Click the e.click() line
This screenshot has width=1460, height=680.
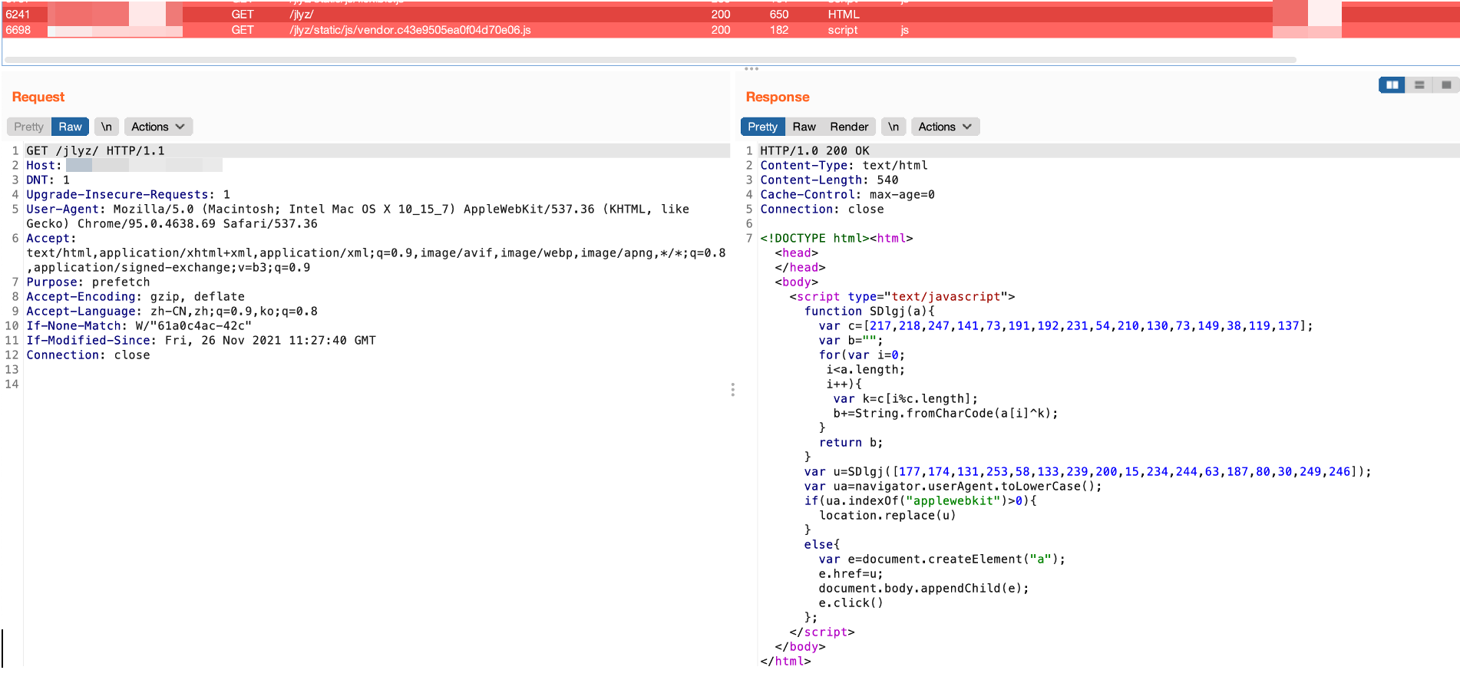tap(851, 602)
